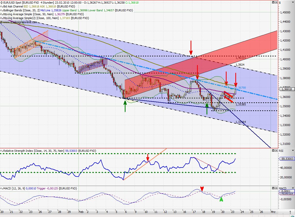Click the -0,00500 MACD axis label
The height and width of the screenshot is (217, 295).
point(286,199)
